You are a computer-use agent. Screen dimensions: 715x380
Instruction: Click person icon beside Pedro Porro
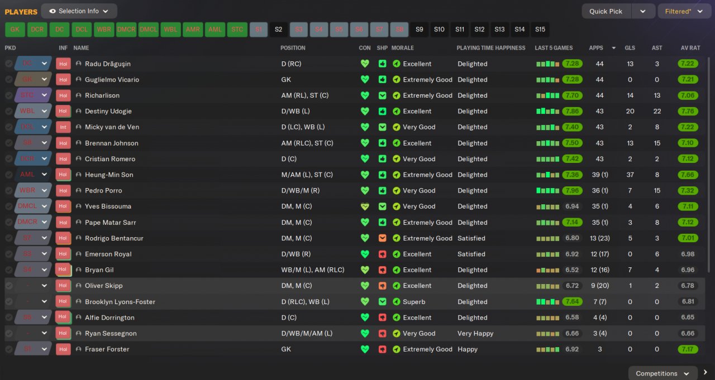coord(79,191)
